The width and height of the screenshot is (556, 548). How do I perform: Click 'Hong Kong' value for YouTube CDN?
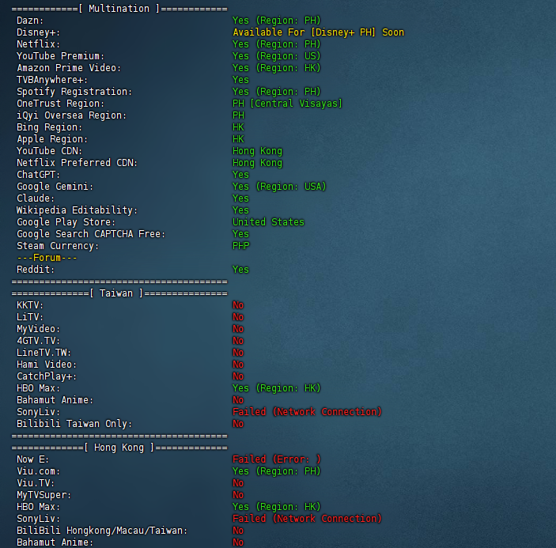tap(257, 151)
